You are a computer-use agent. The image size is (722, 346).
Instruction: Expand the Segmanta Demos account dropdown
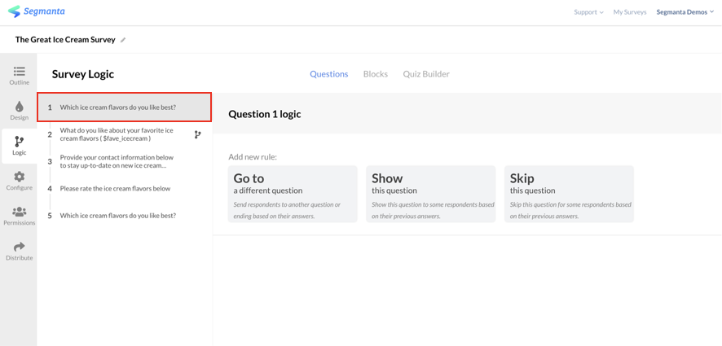point(685,12)
